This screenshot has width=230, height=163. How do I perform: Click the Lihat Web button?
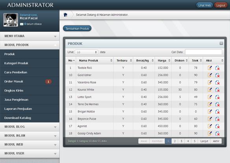point(204,5)
